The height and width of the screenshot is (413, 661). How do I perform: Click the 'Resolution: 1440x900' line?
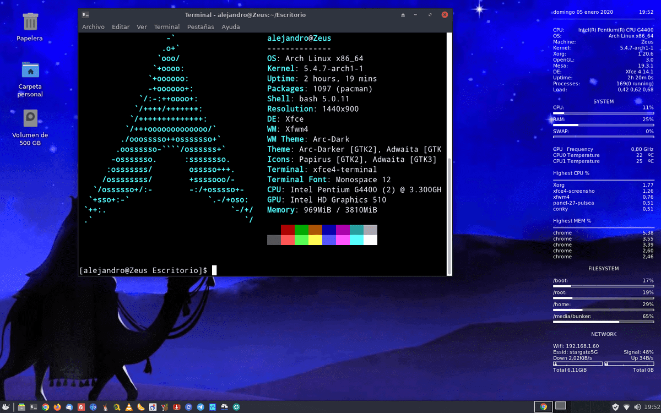point(313,109)
